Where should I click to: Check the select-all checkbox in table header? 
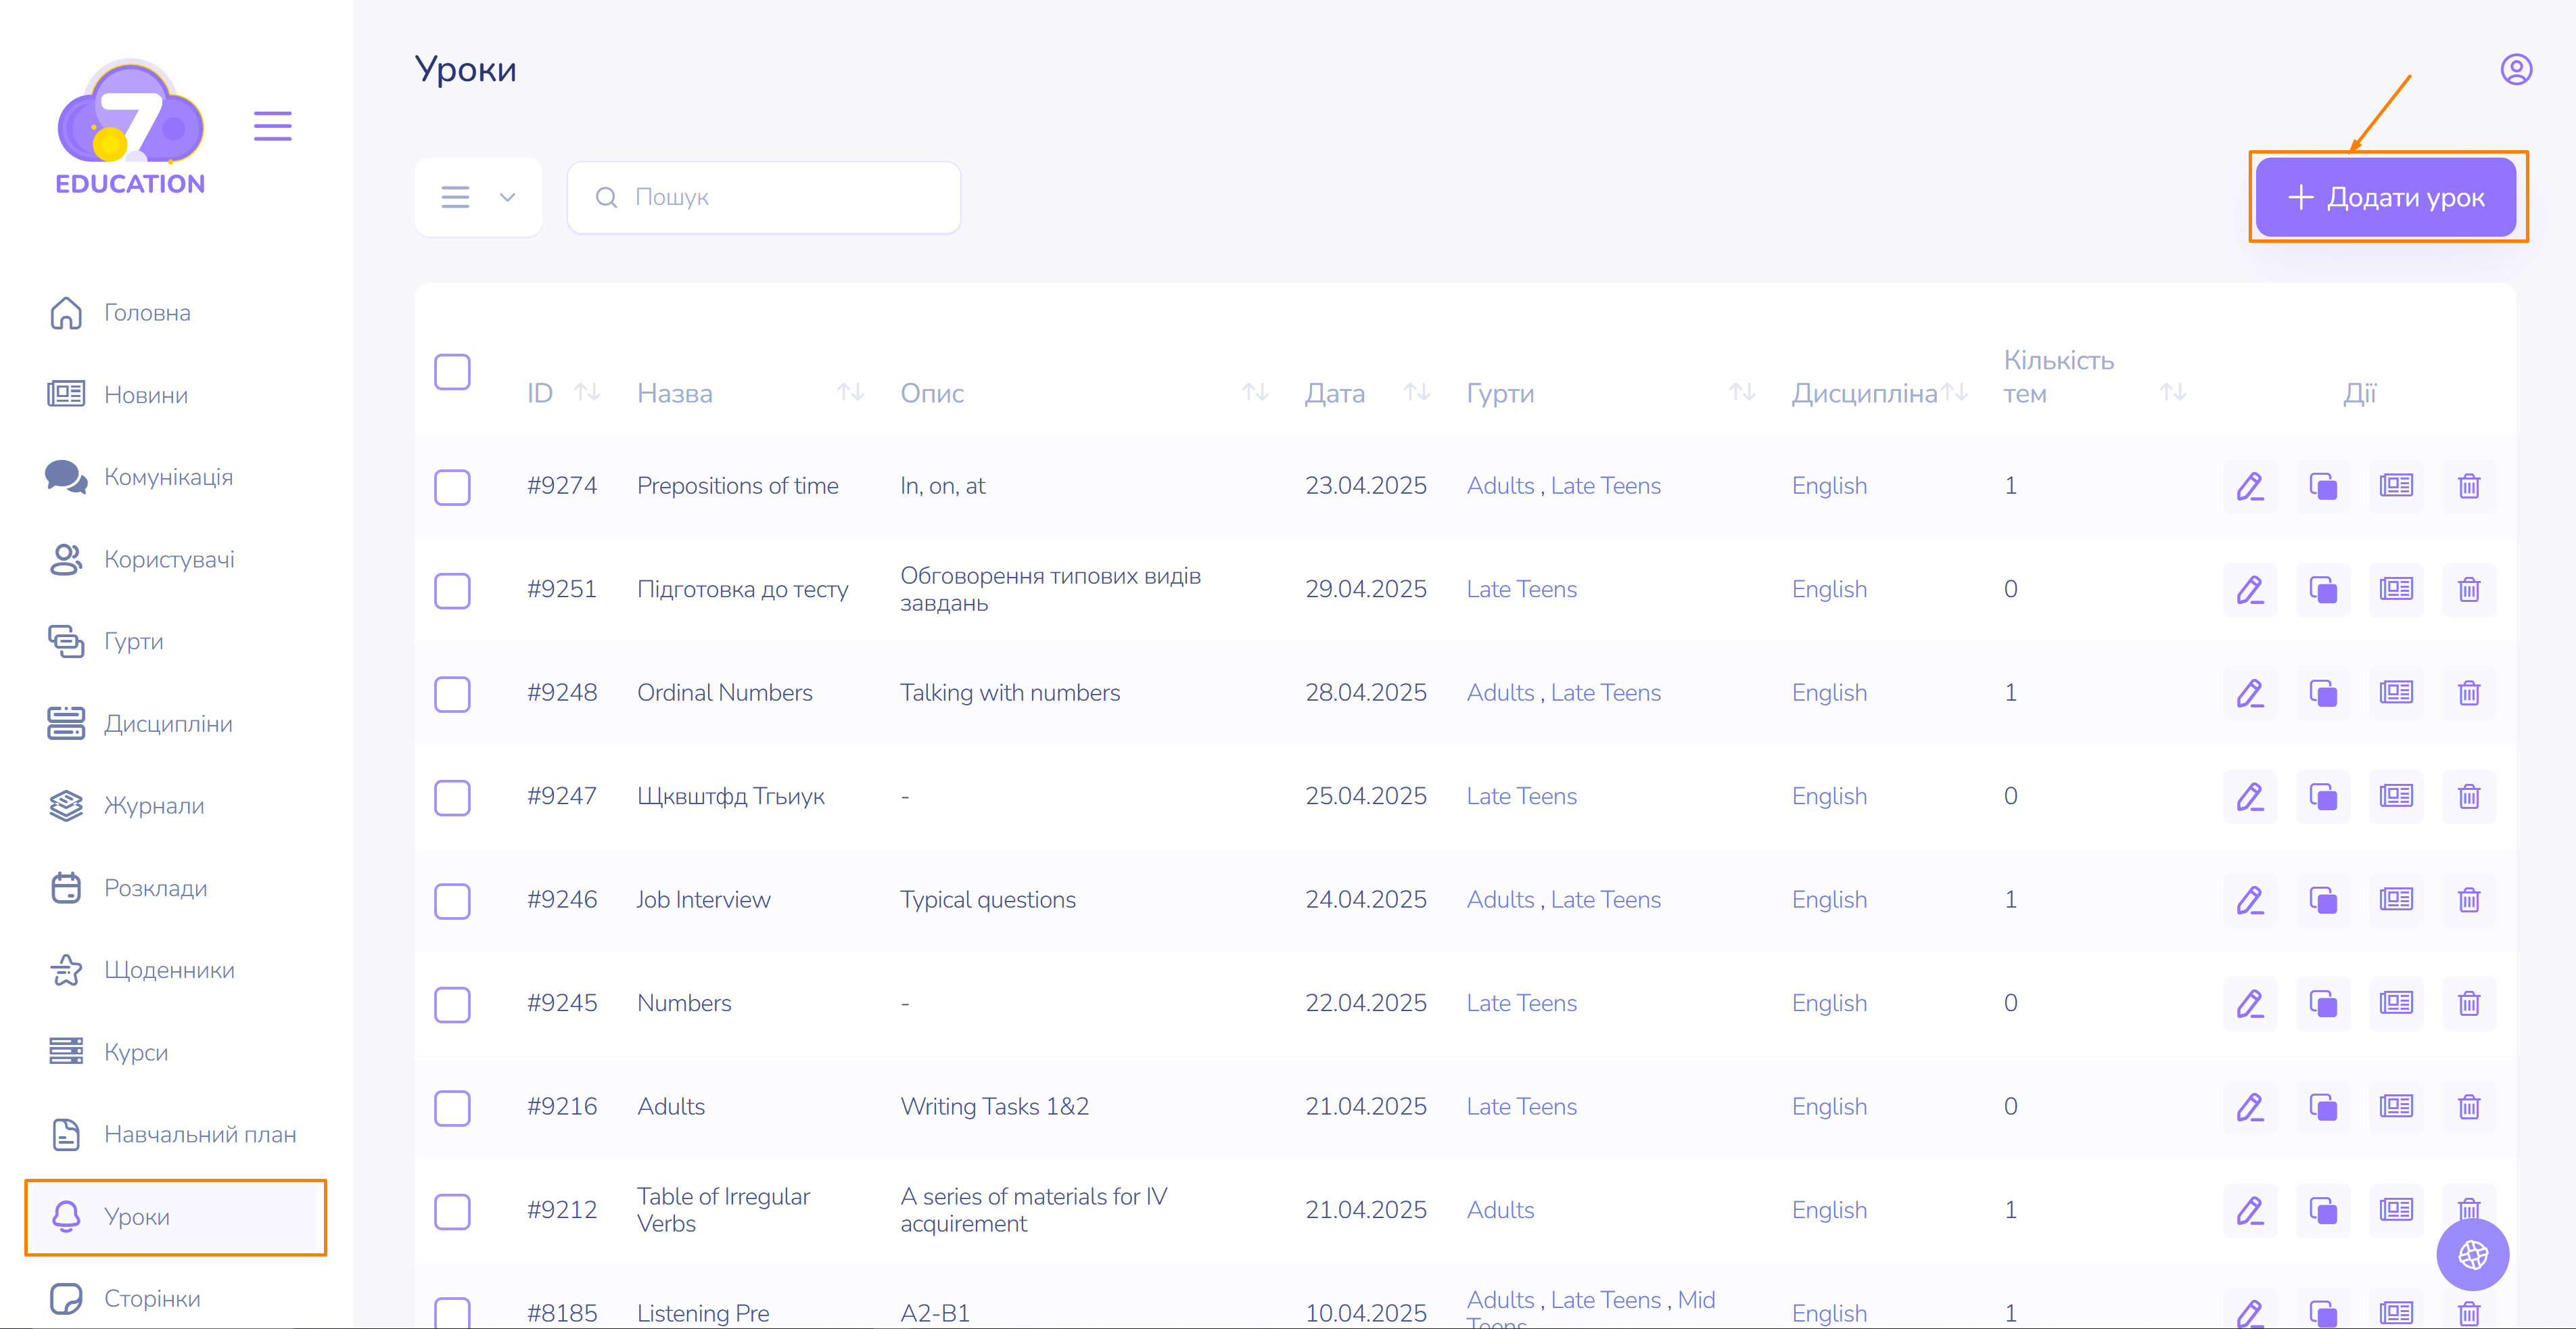(452, 372)
